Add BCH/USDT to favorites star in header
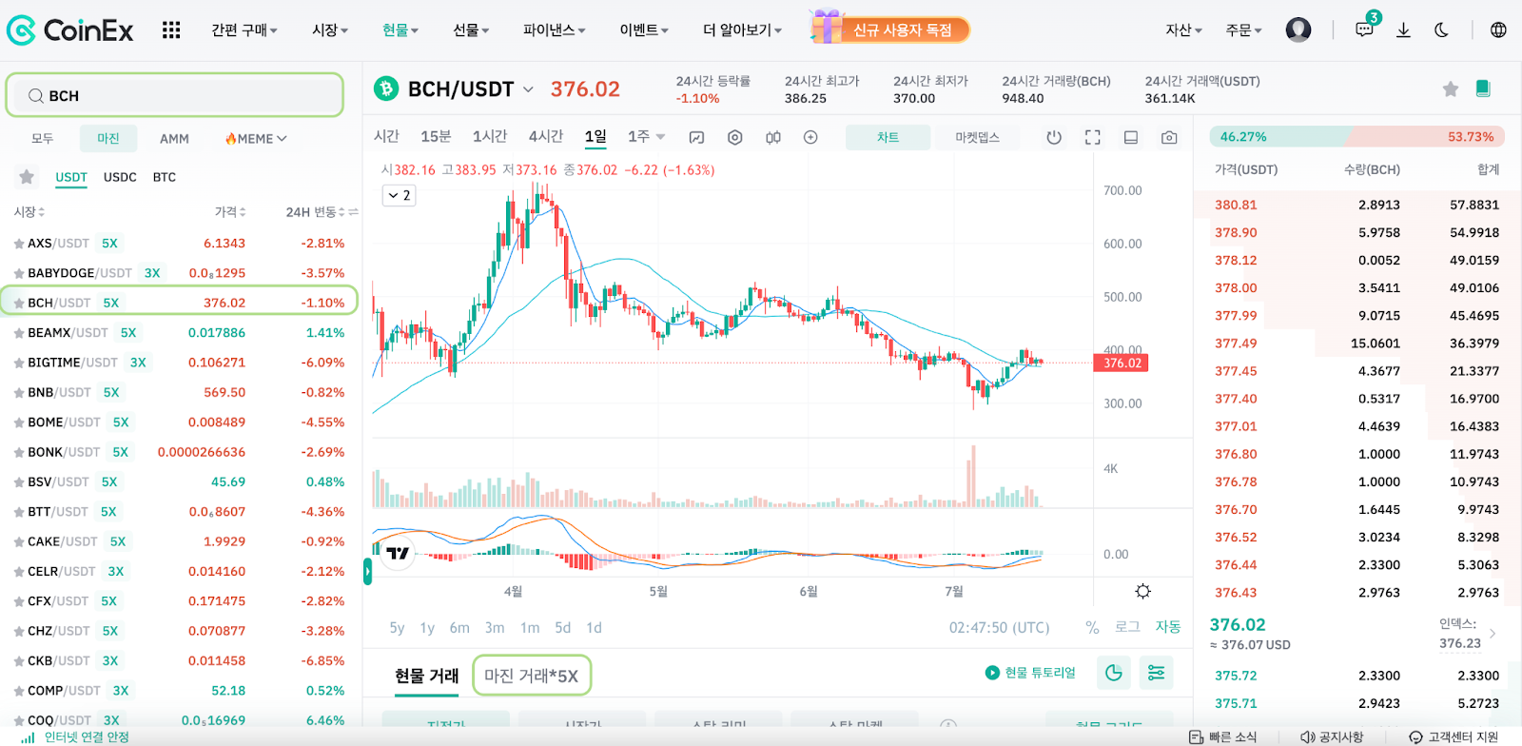The image size is (1522, 746). click(1451, 88)
